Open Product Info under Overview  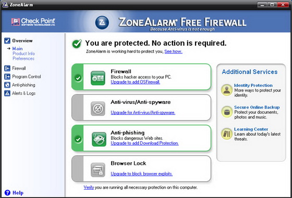click(x=23, y=54)
